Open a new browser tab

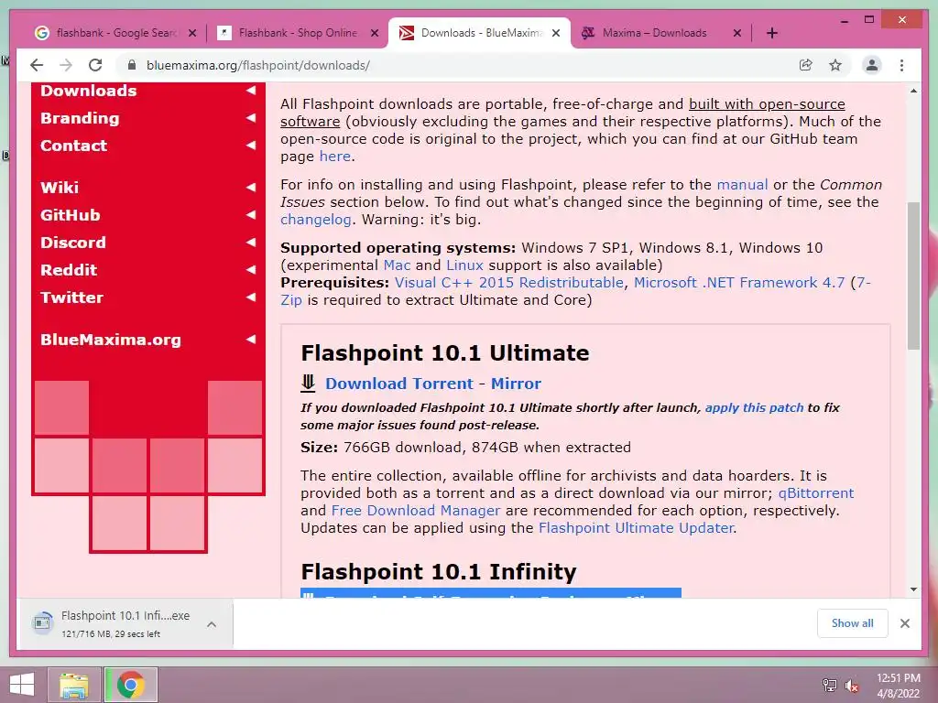click(x=771, y=33)
